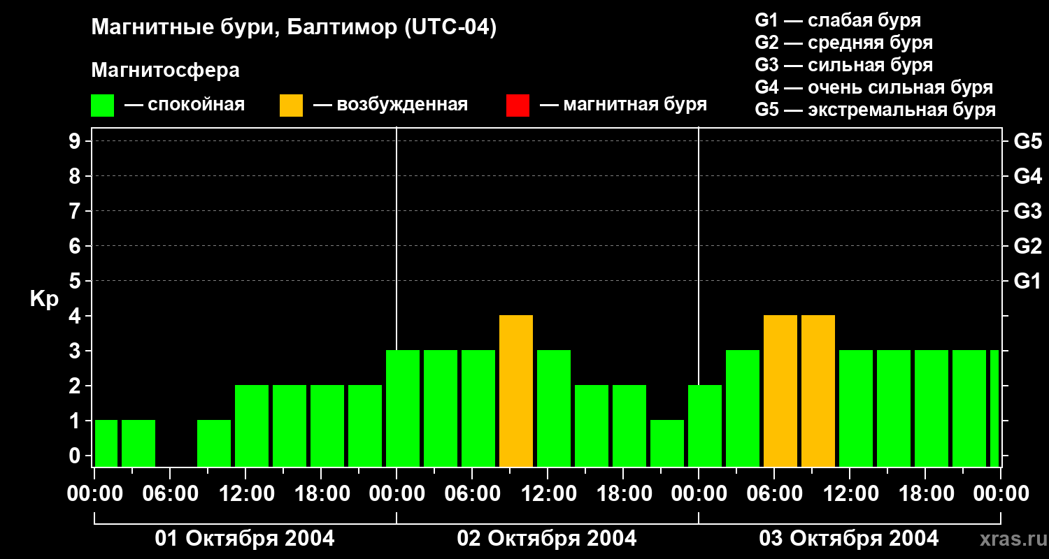Click the G4 tick label on right axis
The height and width of the screenshot is (559, 1049).
[1028, 176]
